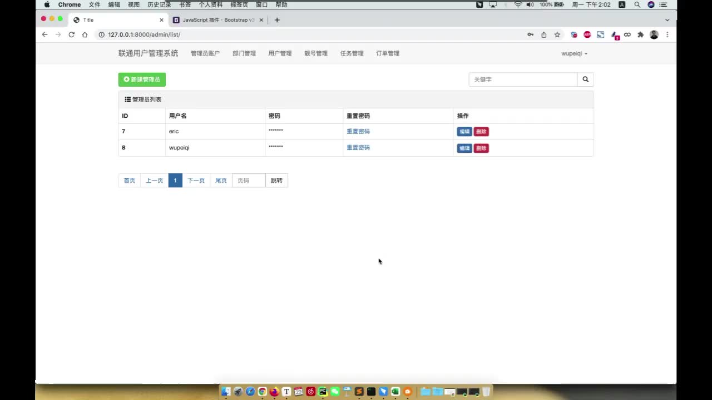Viewport: 712px width, 400px height.
Task: Open the 靓号管理 nav item
Action: pos(316,54)
